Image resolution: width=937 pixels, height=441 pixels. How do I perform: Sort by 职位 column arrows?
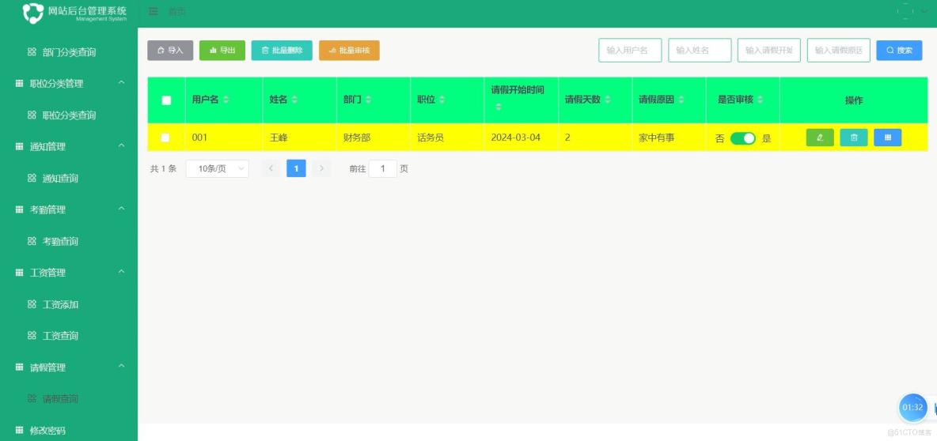pos(442,100)
